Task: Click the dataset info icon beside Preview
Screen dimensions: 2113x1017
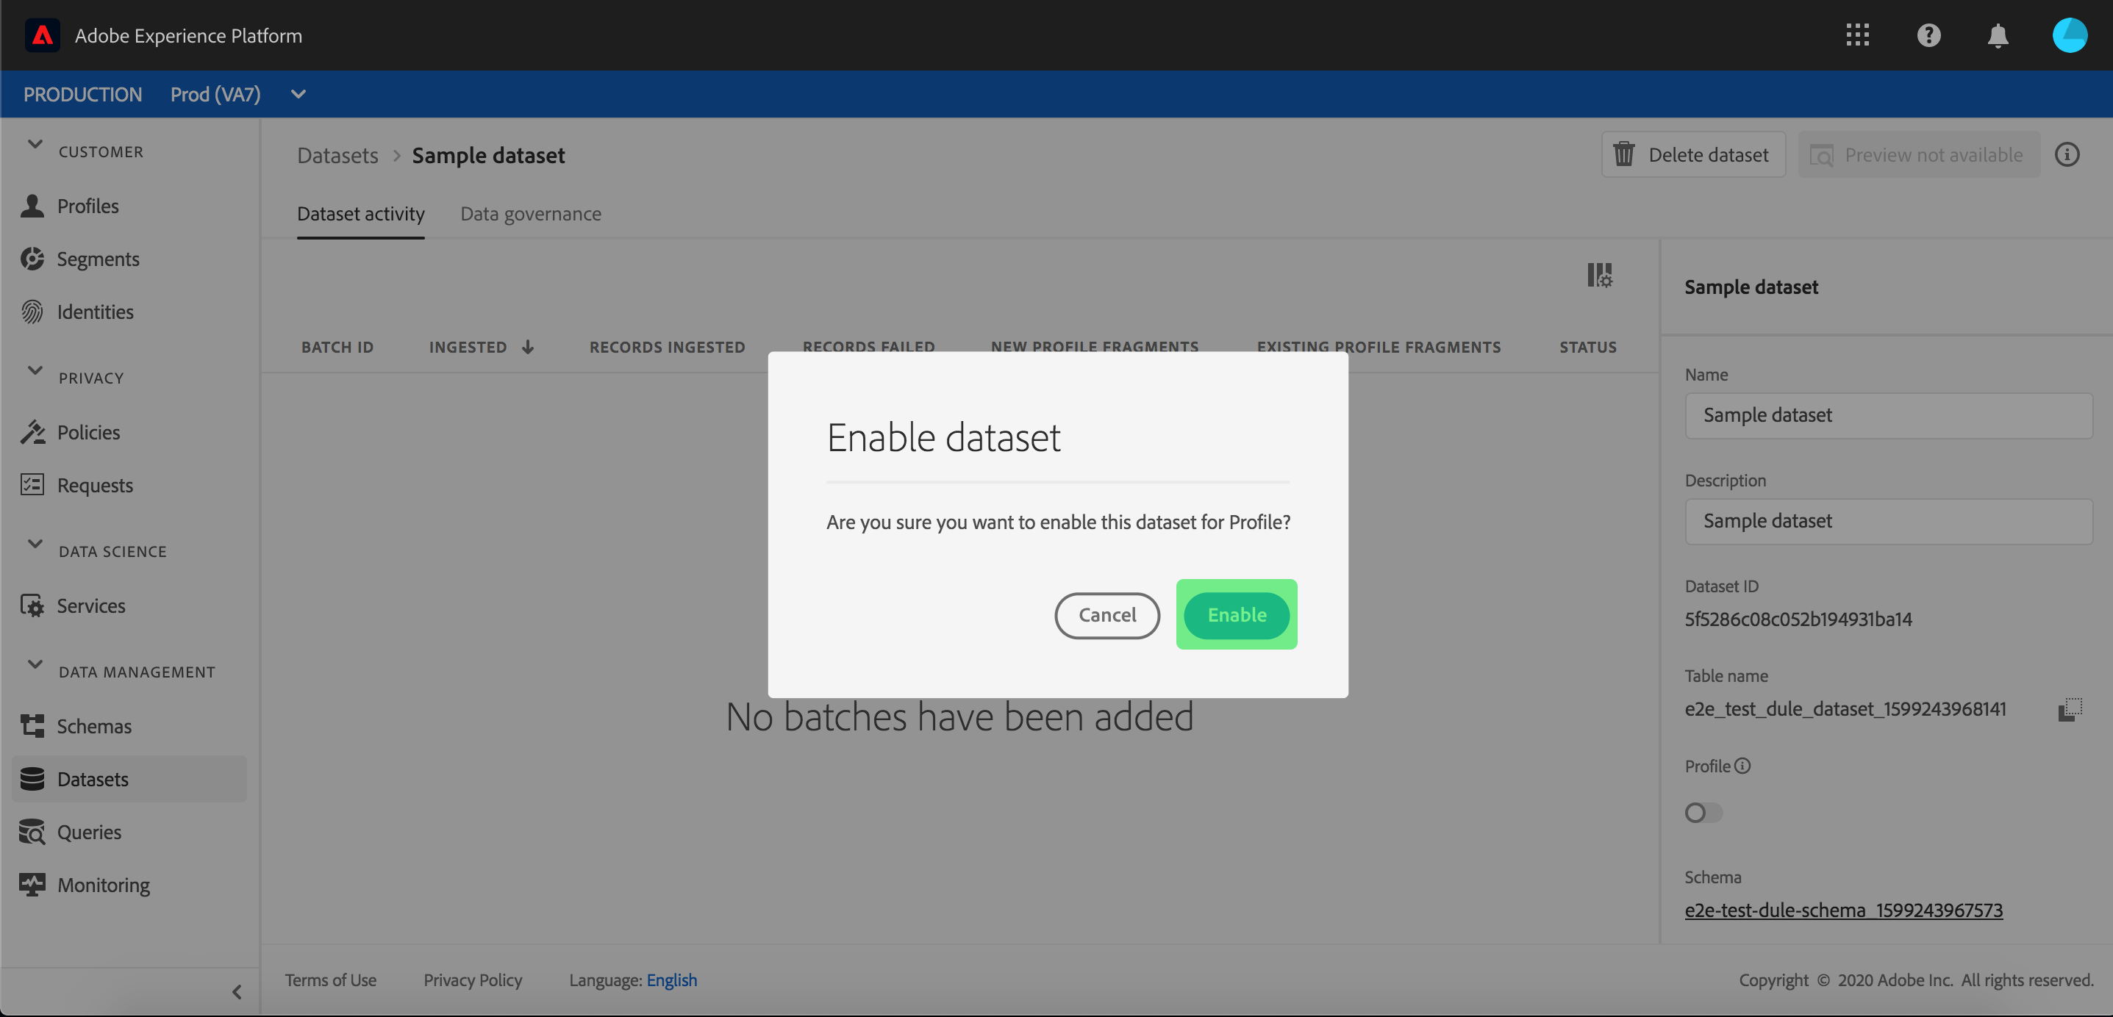Action: coord(2066,155)
